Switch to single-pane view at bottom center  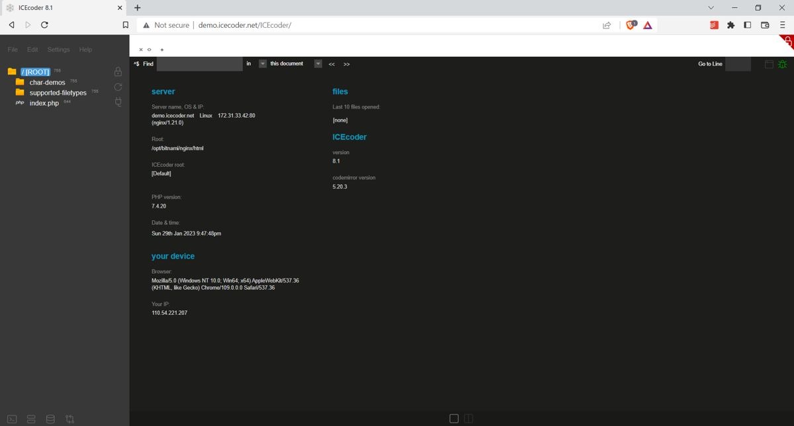[453, 418]
